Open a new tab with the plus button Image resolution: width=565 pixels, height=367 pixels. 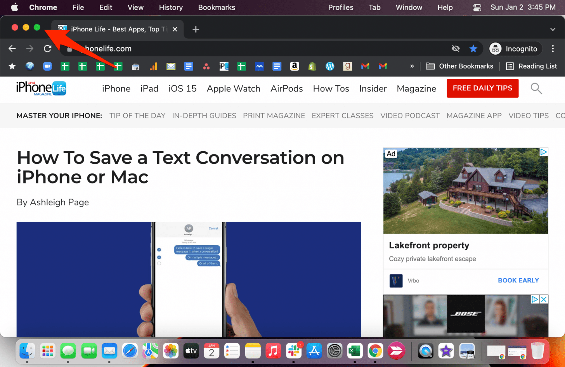pos(196,29)
